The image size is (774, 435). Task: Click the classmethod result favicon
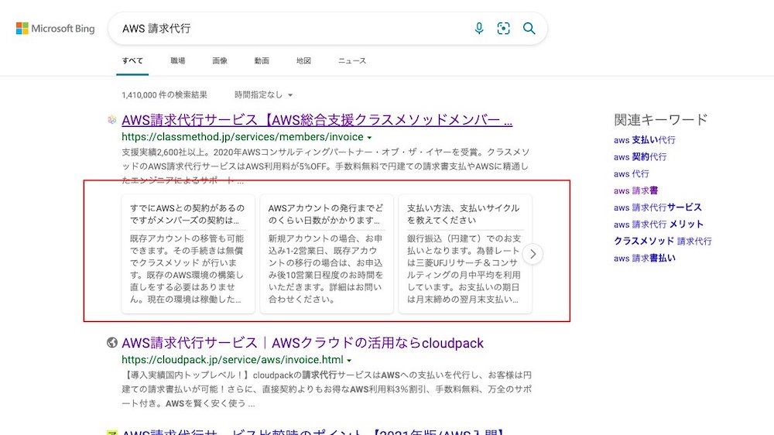pos(112,120)
